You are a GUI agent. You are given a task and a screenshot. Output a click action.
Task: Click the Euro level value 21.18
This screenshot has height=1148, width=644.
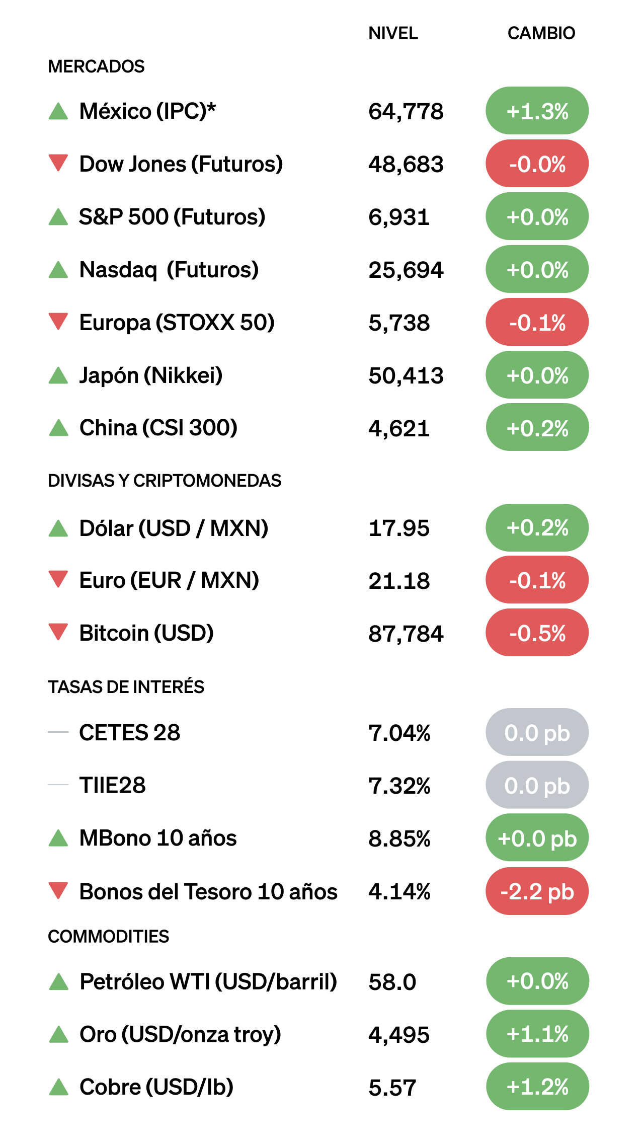click(399, 581)
